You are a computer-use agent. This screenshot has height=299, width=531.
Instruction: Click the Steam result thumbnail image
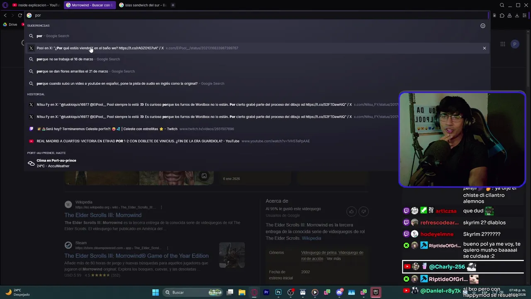[232, 255]
